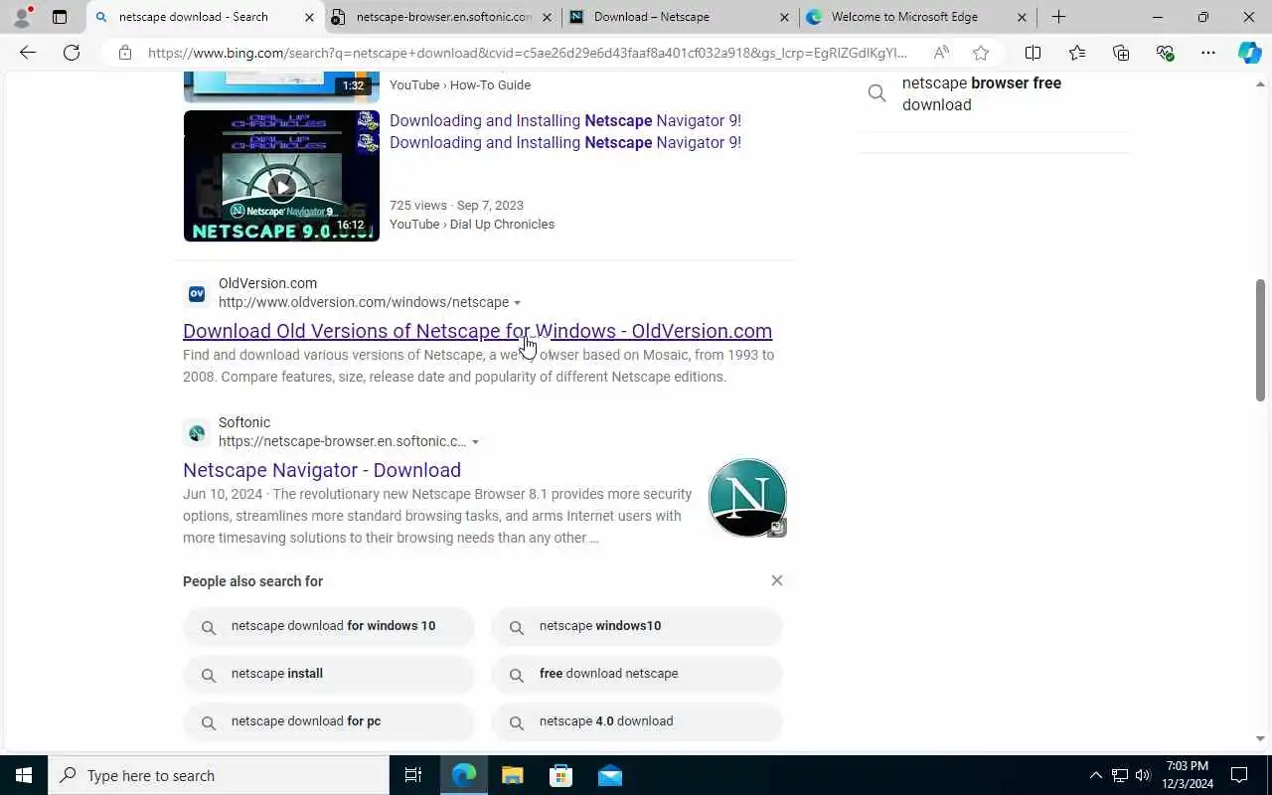Close the Welcome to Microsoft Edge tab
1272x795 pixels.
click(1023, 17)
